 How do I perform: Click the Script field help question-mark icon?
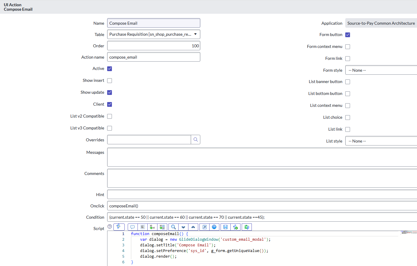point(110,226)
